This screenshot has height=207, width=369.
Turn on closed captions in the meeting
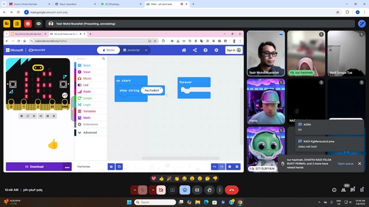[172, 190]
